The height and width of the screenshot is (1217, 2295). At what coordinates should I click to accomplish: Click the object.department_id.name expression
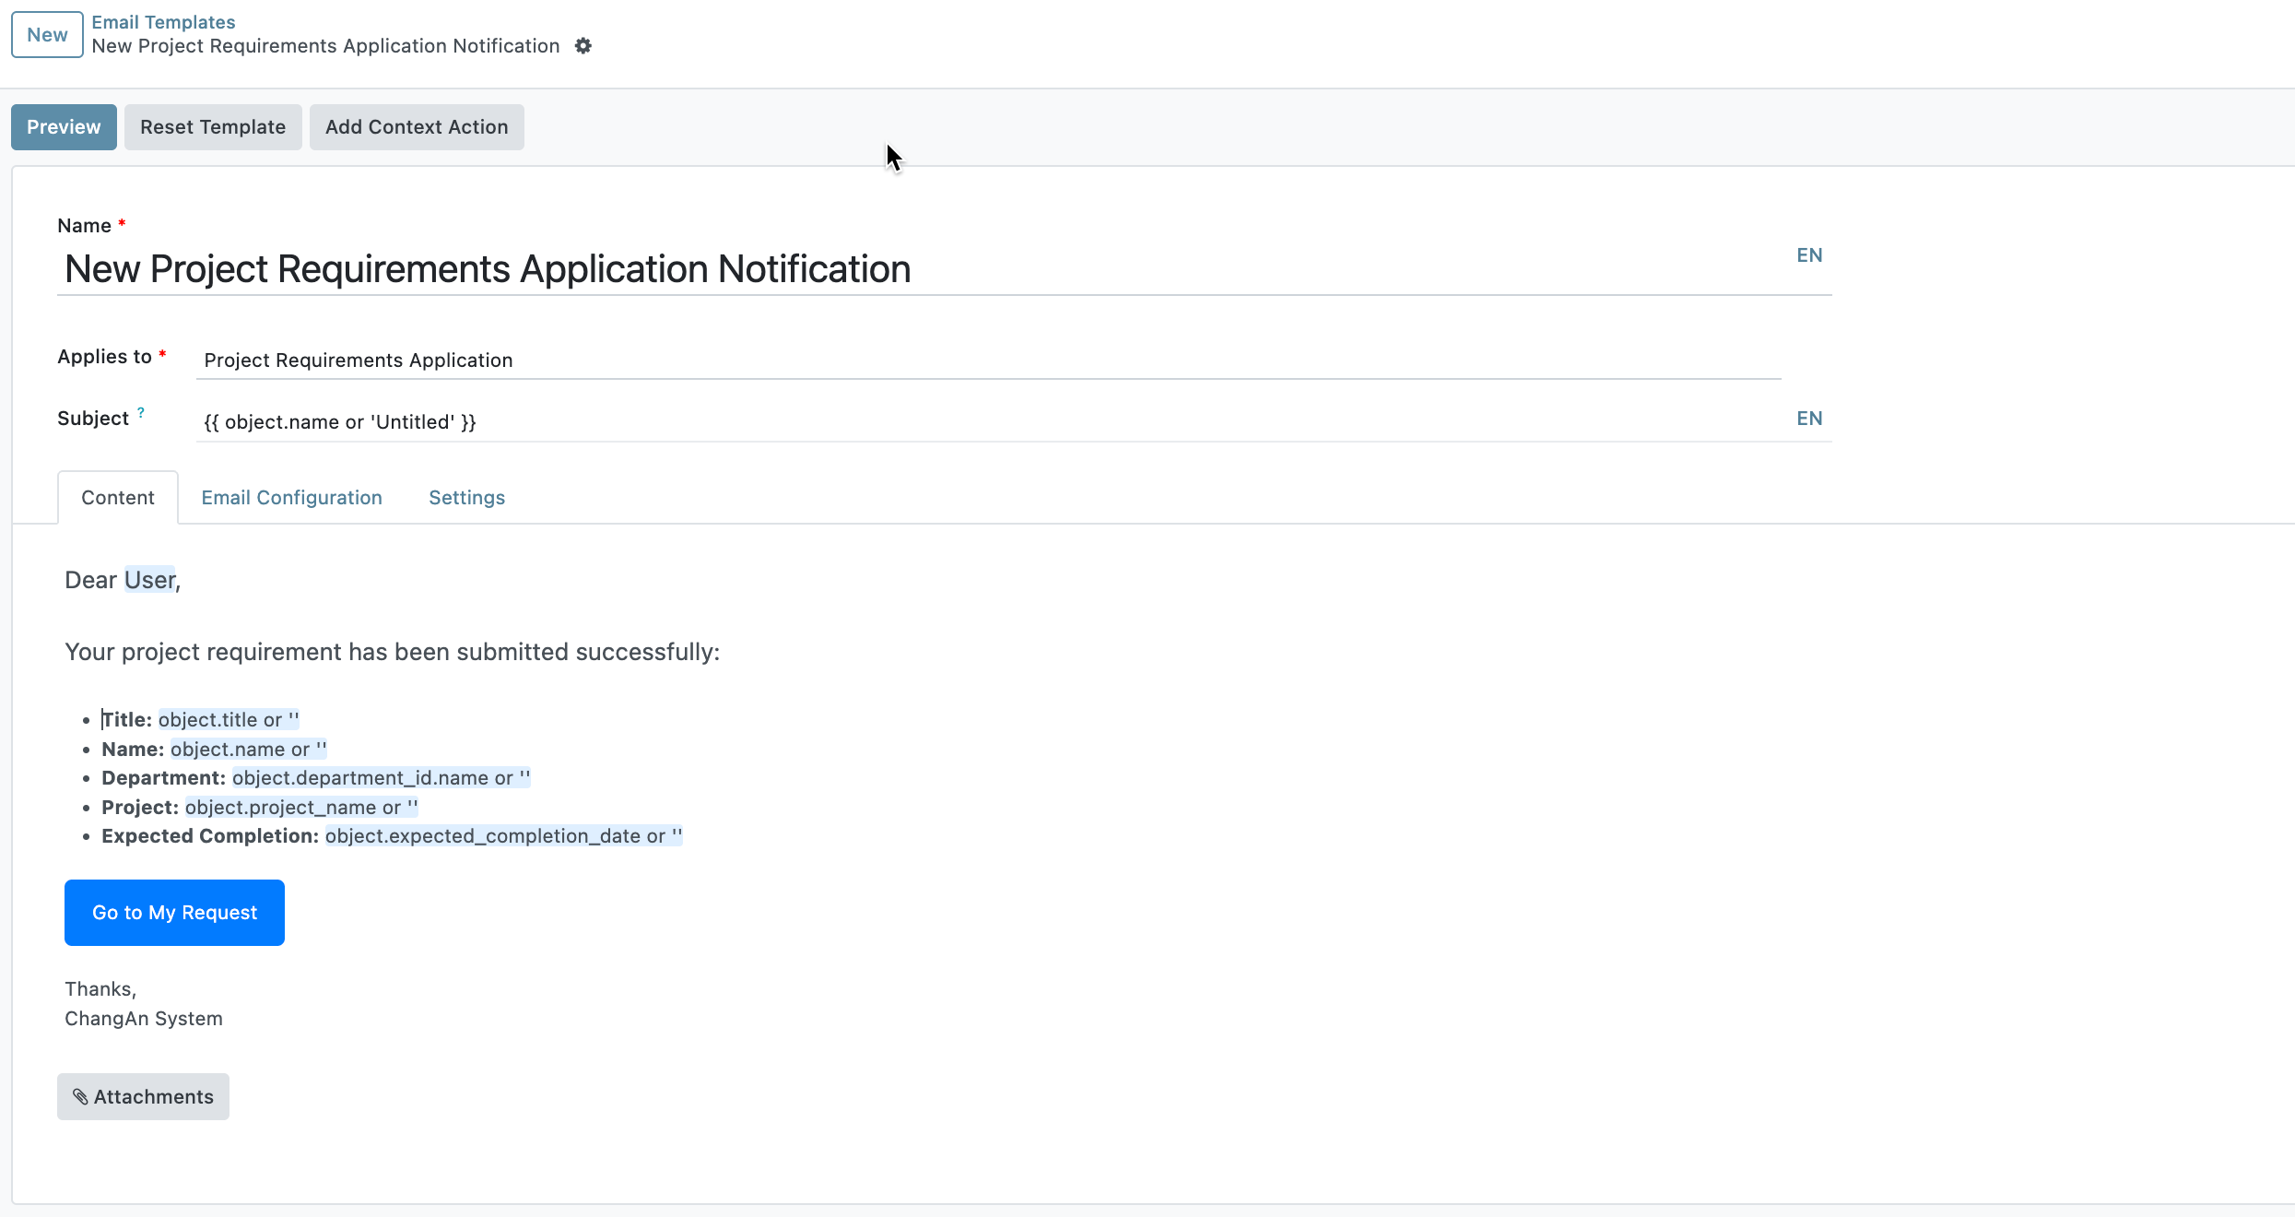[x=381, y=778]
